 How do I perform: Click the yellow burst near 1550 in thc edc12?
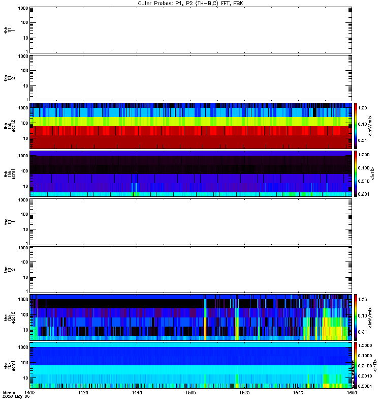pos(334,328)
